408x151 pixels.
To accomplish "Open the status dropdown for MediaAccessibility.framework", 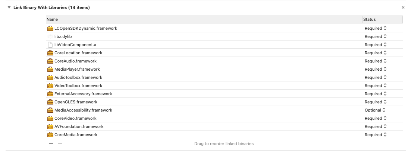I will [x=375, y=110].
